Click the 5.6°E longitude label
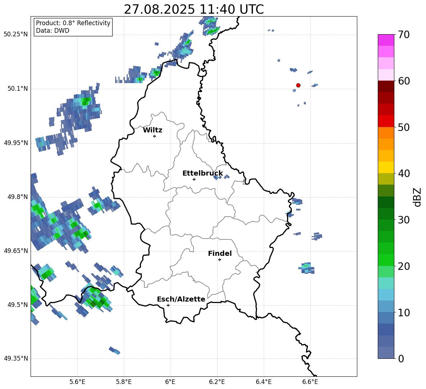Screen dimensions: 426x389 click(77, 382)
